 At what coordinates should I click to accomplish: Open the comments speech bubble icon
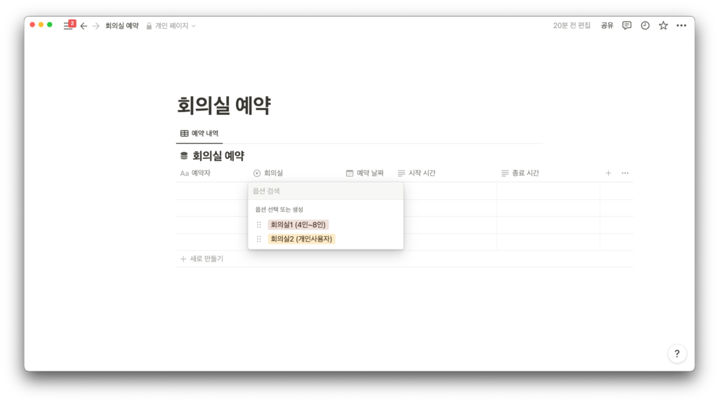pyautogui.click(x=626, y=25)
